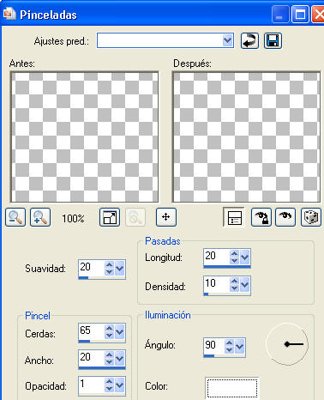Click the Opacidad value field showing 1

[92, 384]
